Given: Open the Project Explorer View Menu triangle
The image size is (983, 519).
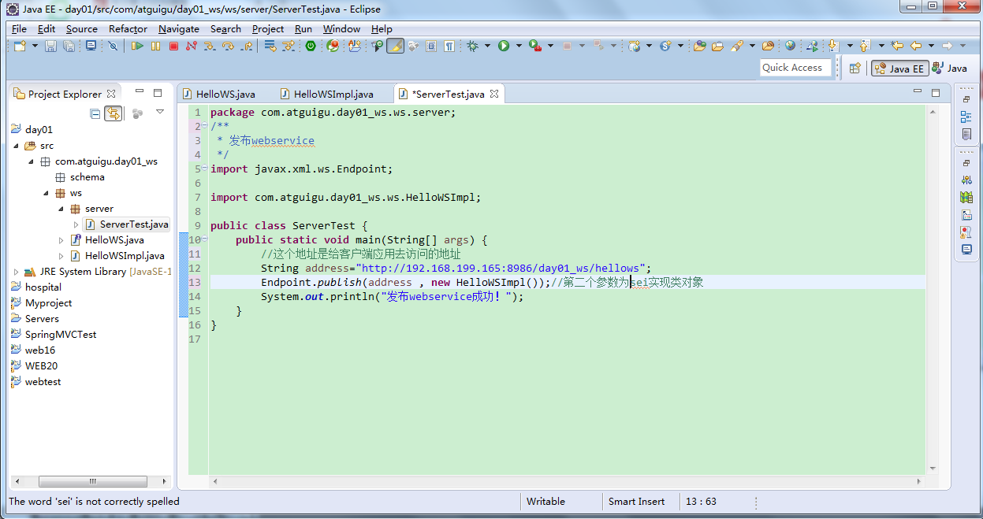Looking at the screenshot, I should tap(160, 113).
